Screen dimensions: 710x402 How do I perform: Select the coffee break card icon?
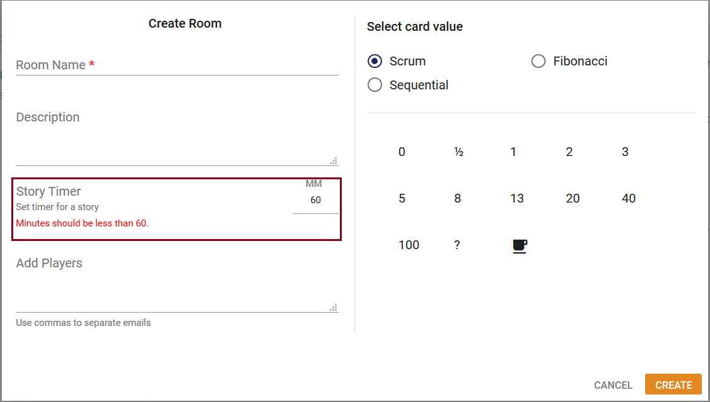(x=519, y=245)
